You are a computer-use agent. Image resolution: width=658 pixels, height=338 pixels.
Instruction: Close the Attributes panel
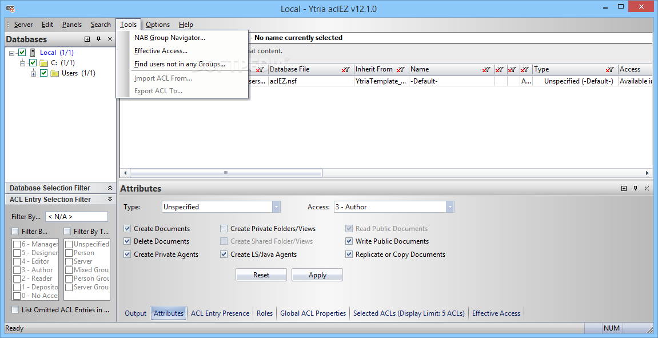pyautogui.click(x=647, y=189)
